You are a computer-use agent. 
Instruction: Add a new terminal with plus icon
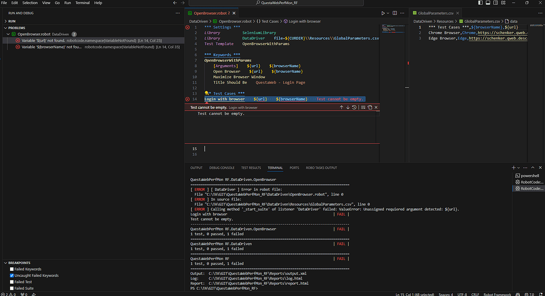point(514,168)
